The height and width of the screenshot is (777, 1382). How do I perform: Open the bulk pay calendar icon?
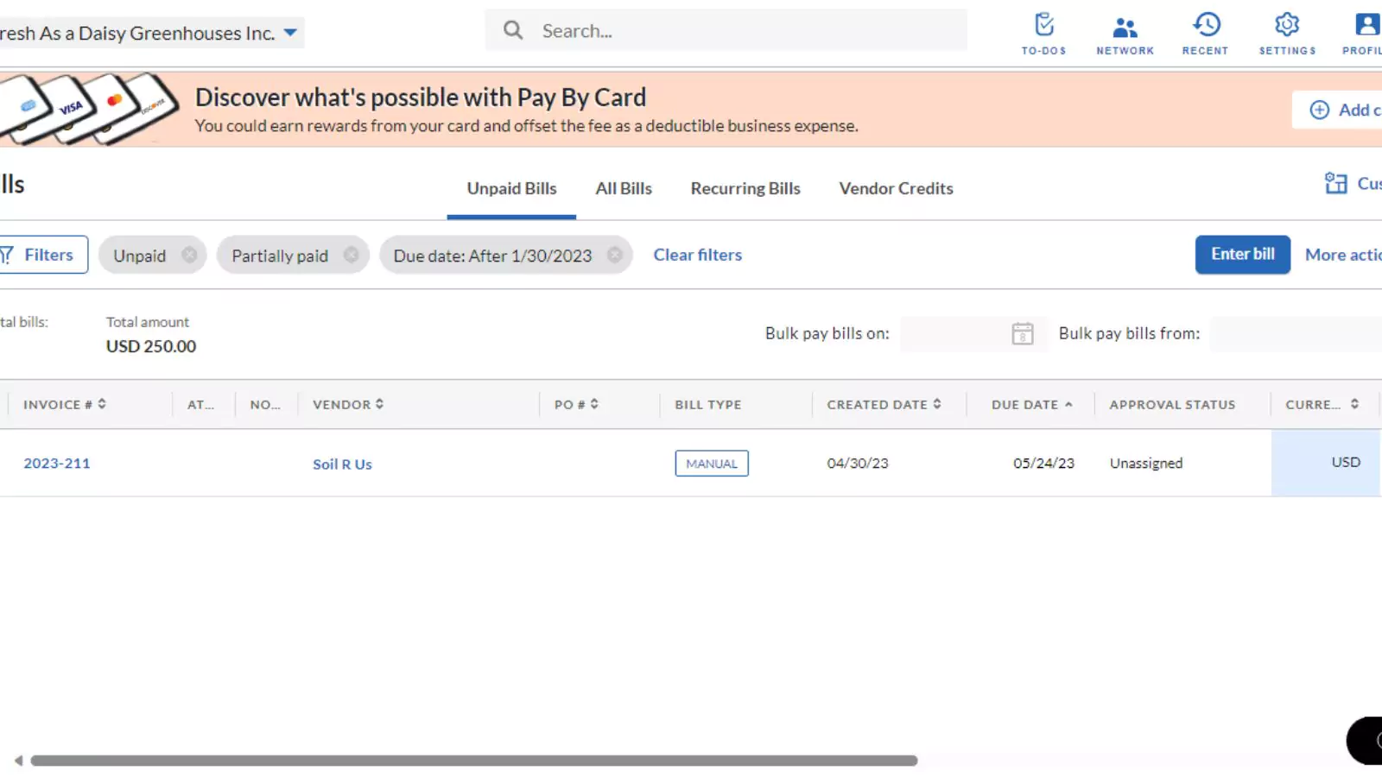point(1022,333)
